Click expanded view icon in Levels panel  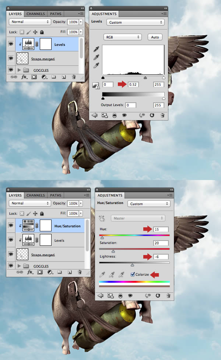tap(105, 115)
